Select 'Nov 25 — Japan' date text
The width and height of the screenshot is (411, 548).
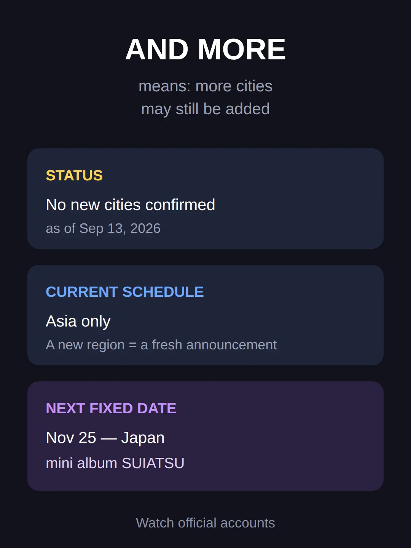tap(105, 438)
